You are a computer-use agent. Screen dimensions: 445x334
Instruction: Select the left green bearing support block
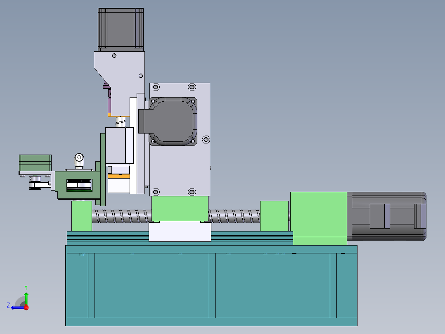[x=82, y=216]
